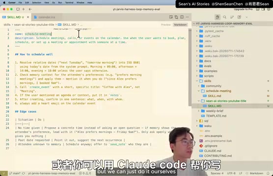Open the editor More Actions ellipsis
Image resolution: width=273 pixels, height=176 pixels.
pos(188,17)
